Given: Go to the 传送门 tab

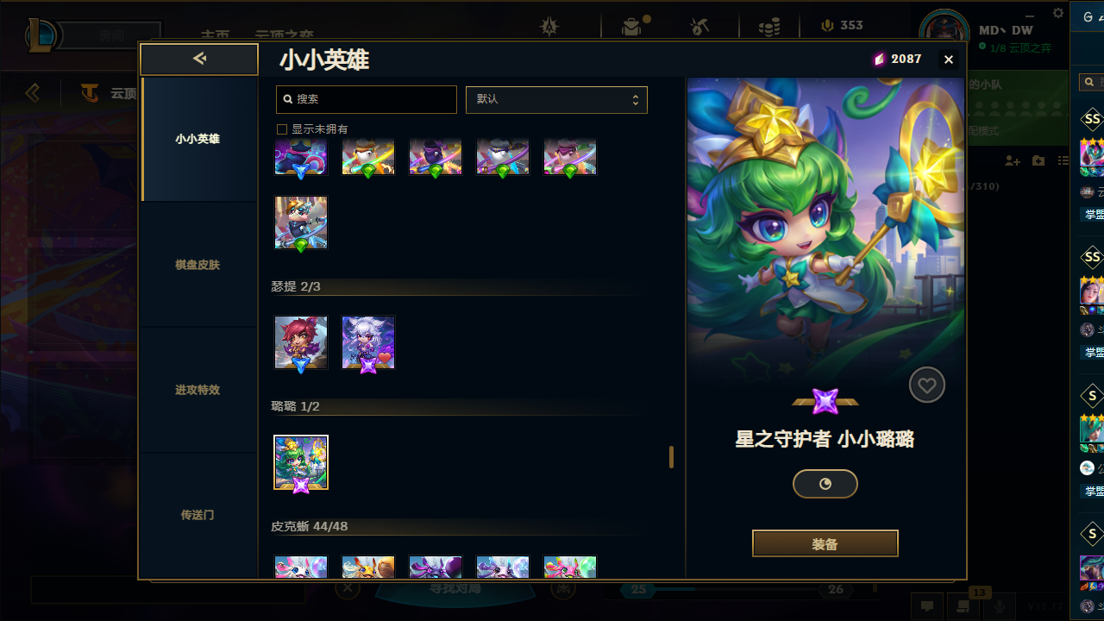Looking at the screenshot, I should (198, 515).
